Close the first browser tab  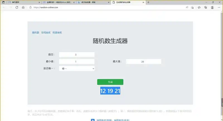pyautogui.click(x=39, y=3)
